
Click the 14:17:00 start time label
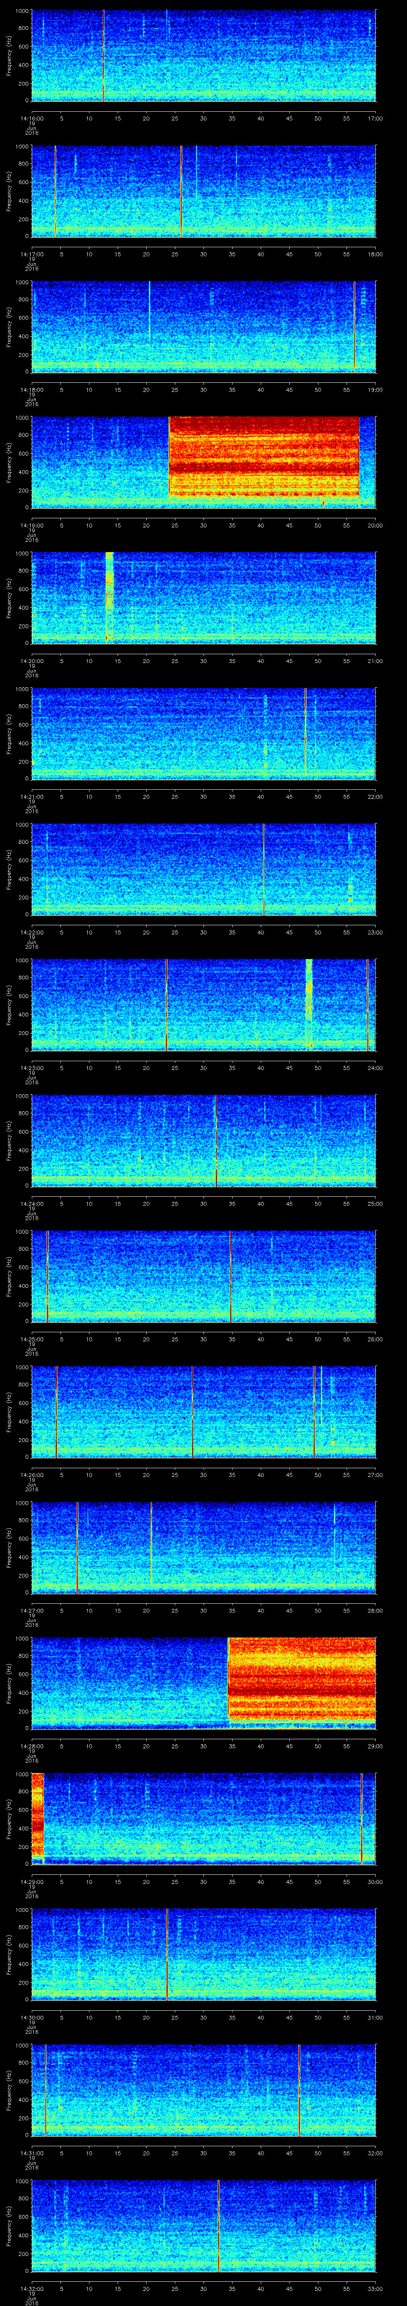(x=32, y=254)
